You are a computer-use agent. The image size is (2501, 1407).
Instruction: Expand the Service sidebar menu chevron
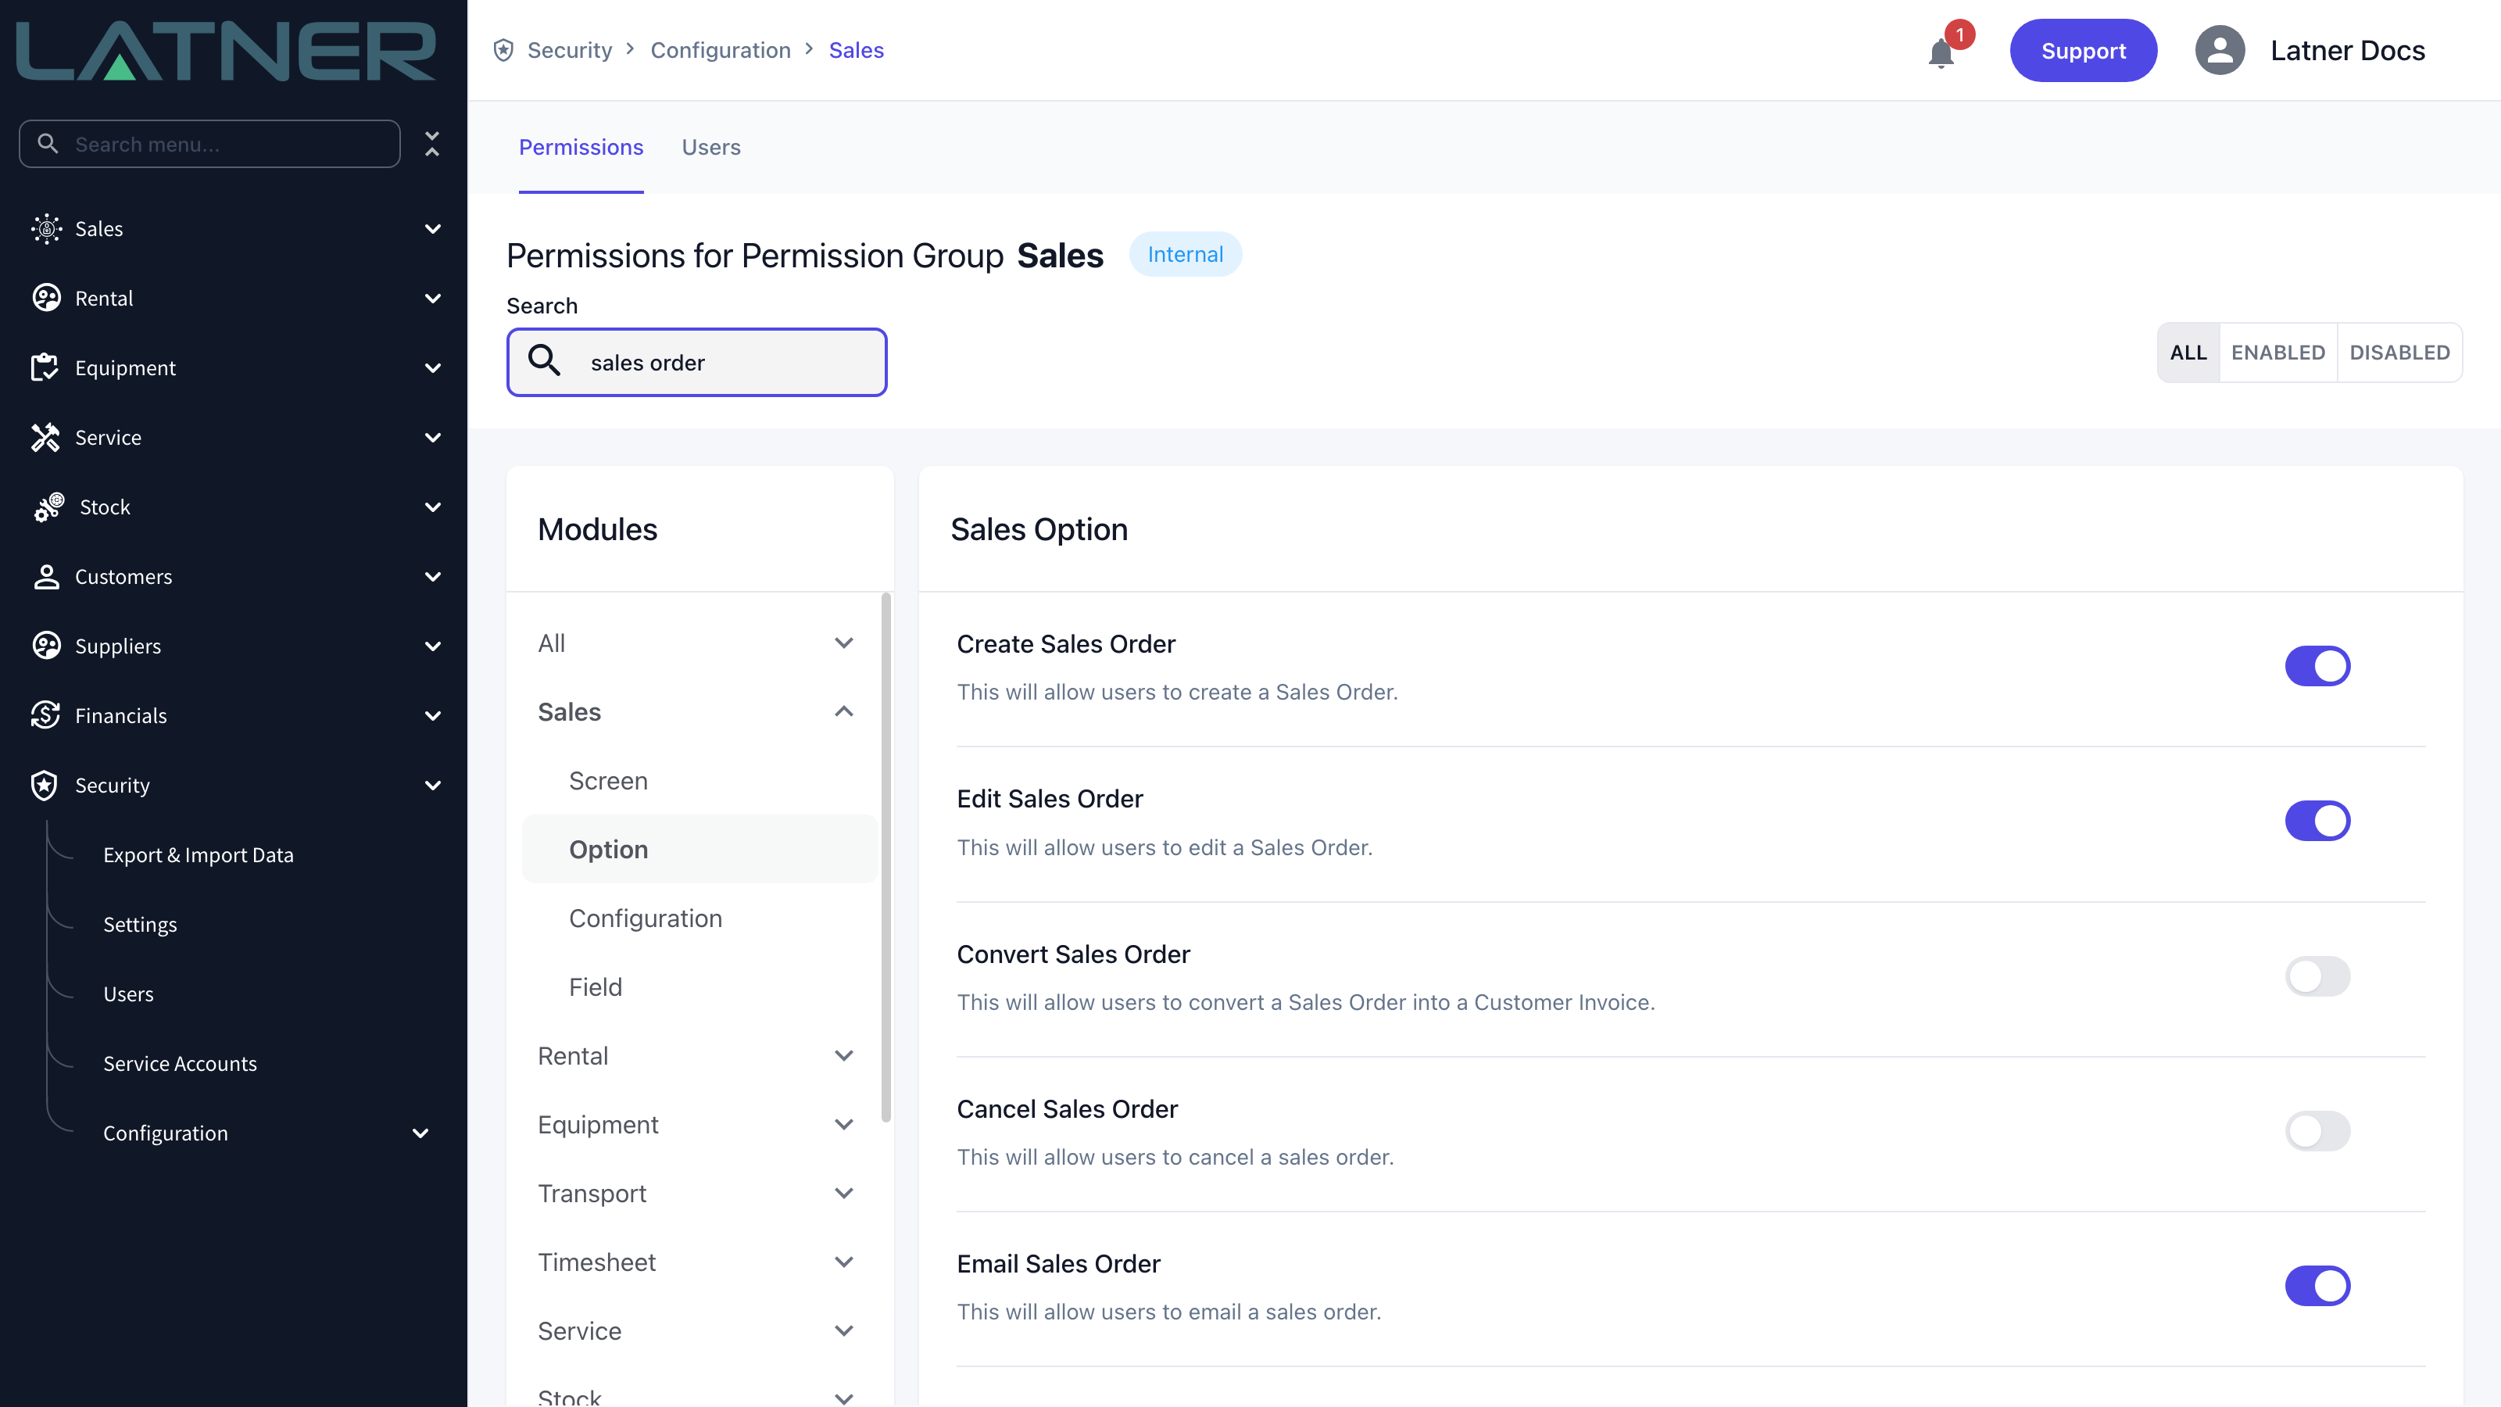(x=433, y=438)
